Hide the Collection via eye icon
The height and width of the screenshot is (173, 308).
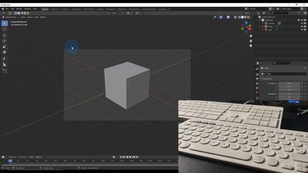point(302,20)
